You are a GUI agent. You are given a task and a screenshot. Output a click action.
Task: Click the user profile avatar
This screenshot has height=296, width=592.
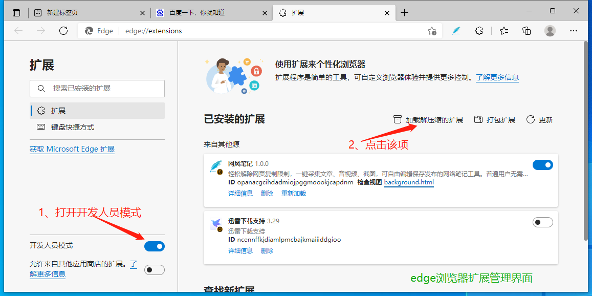550,31
